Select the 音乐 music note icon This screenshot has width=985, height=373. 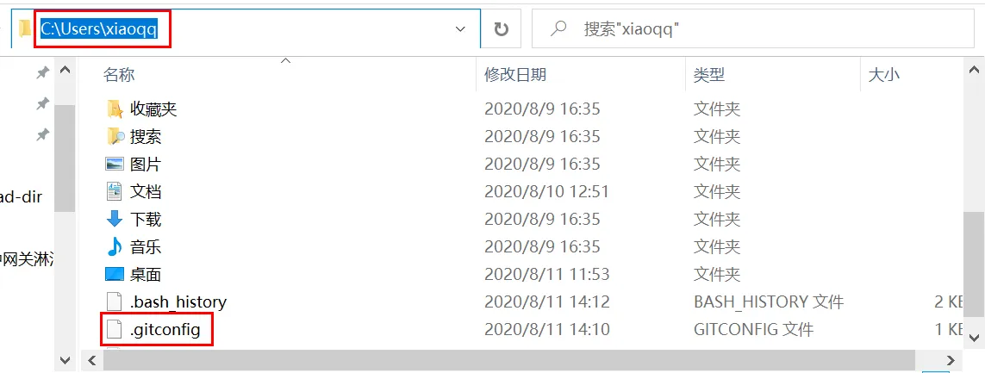click(x=115, y=246)
